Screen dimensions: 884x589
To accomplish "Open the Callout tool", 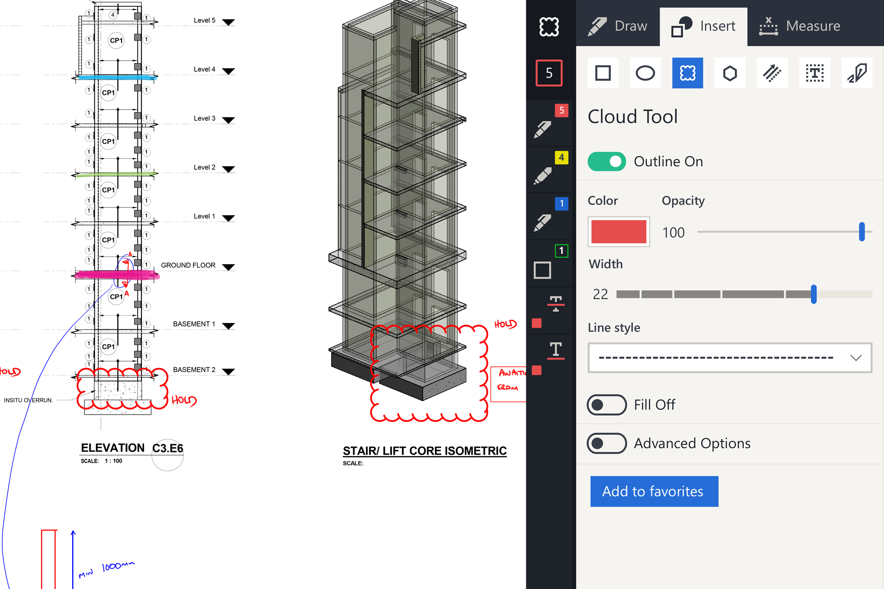I will click(x=856, y=73).
